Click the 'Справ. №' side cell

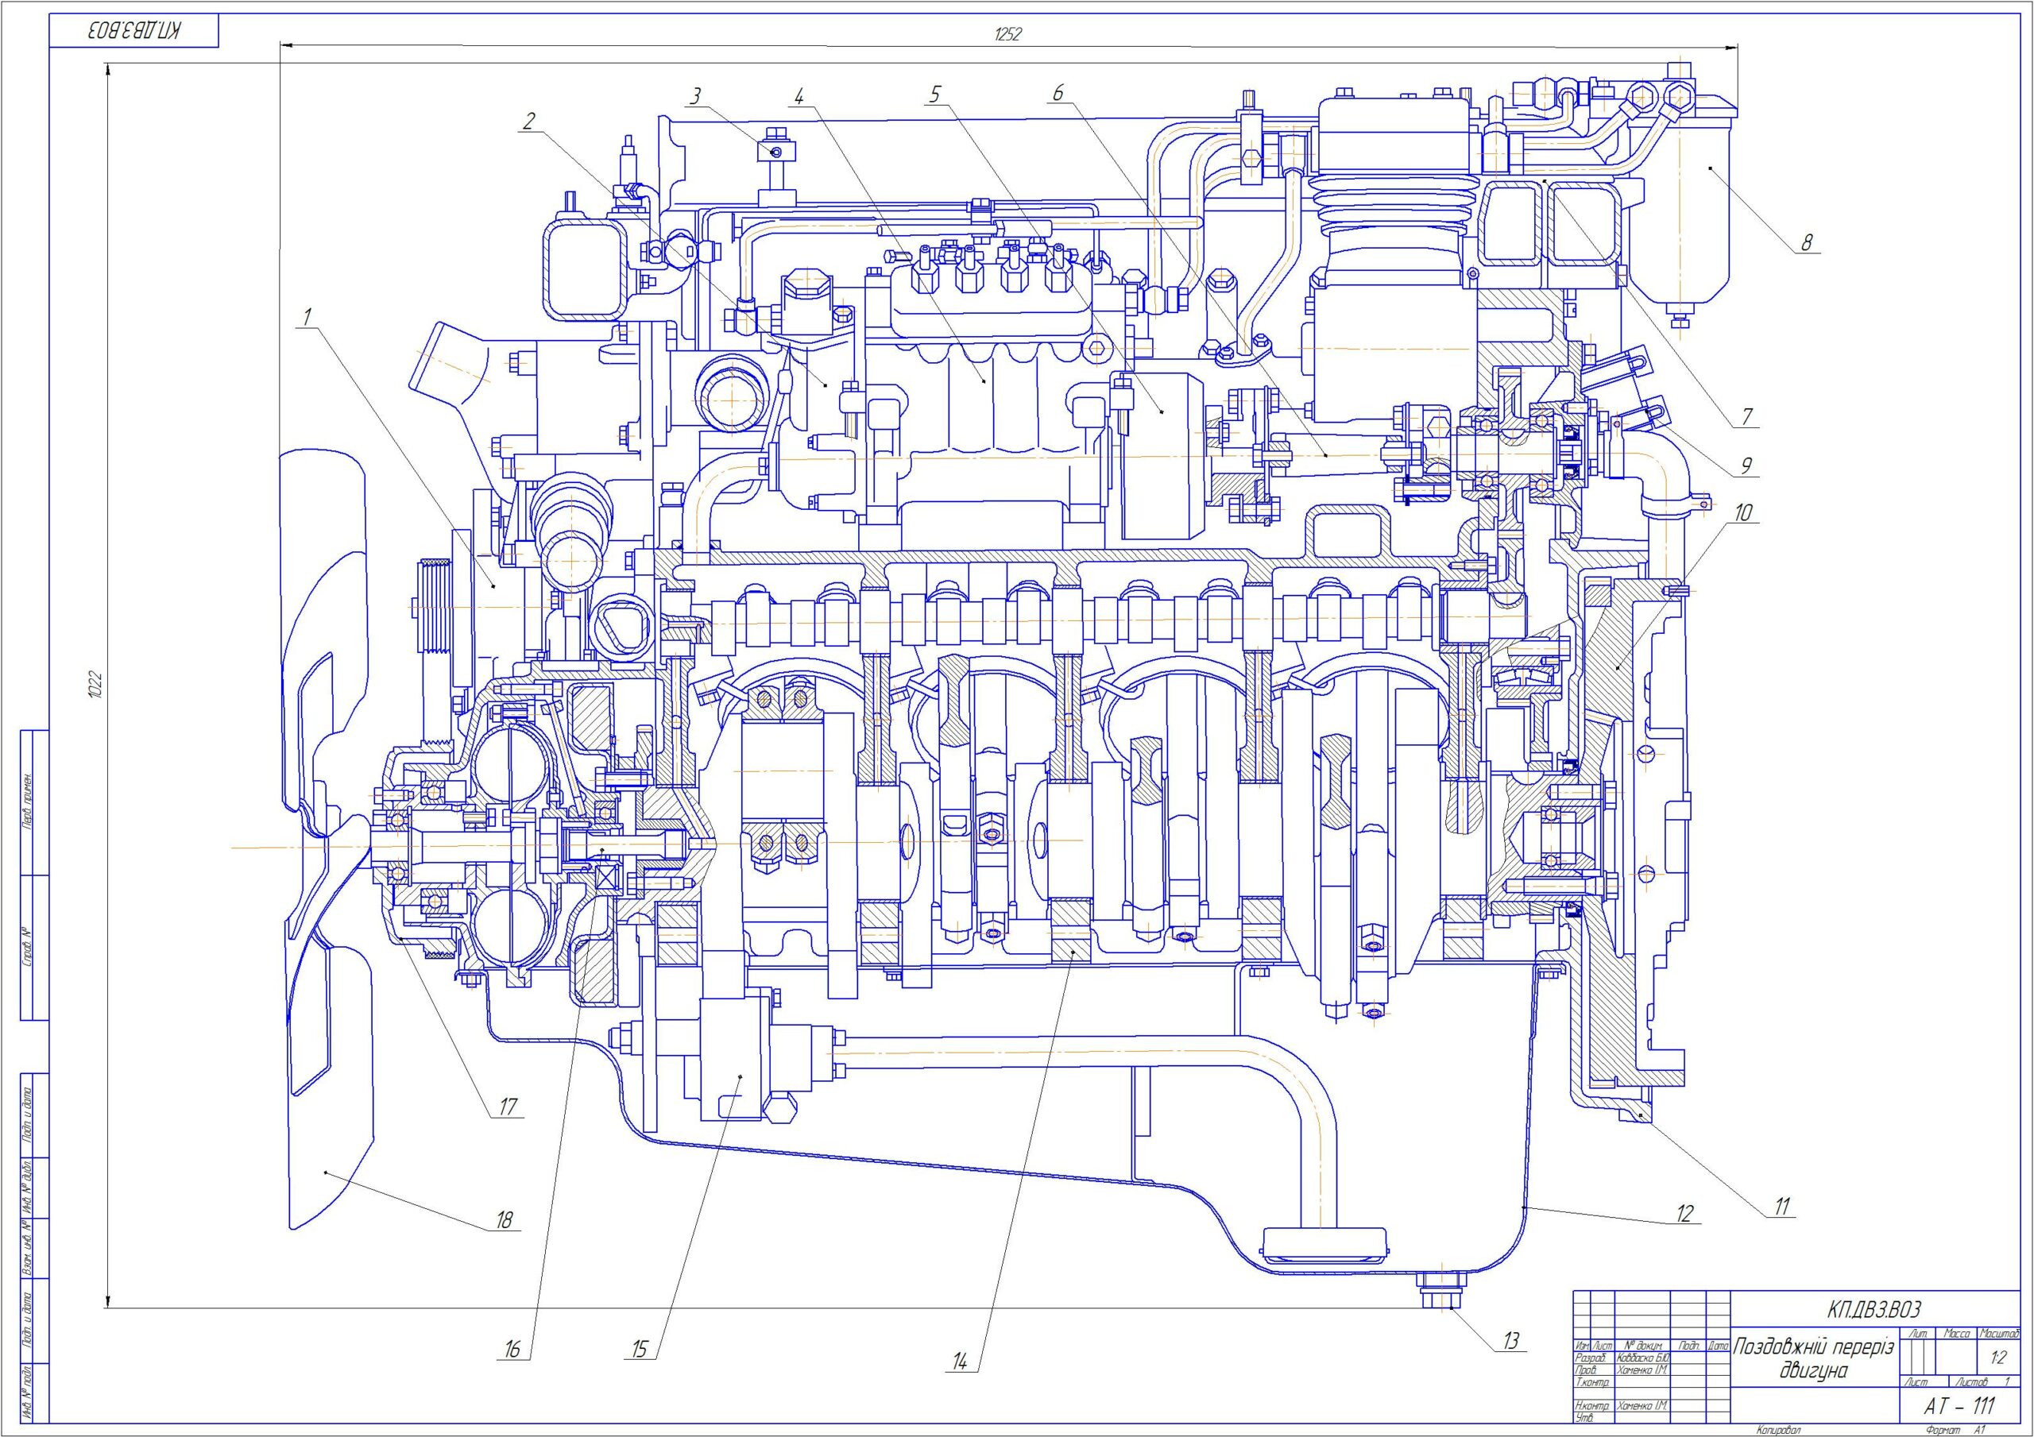[x=26, y=948]
